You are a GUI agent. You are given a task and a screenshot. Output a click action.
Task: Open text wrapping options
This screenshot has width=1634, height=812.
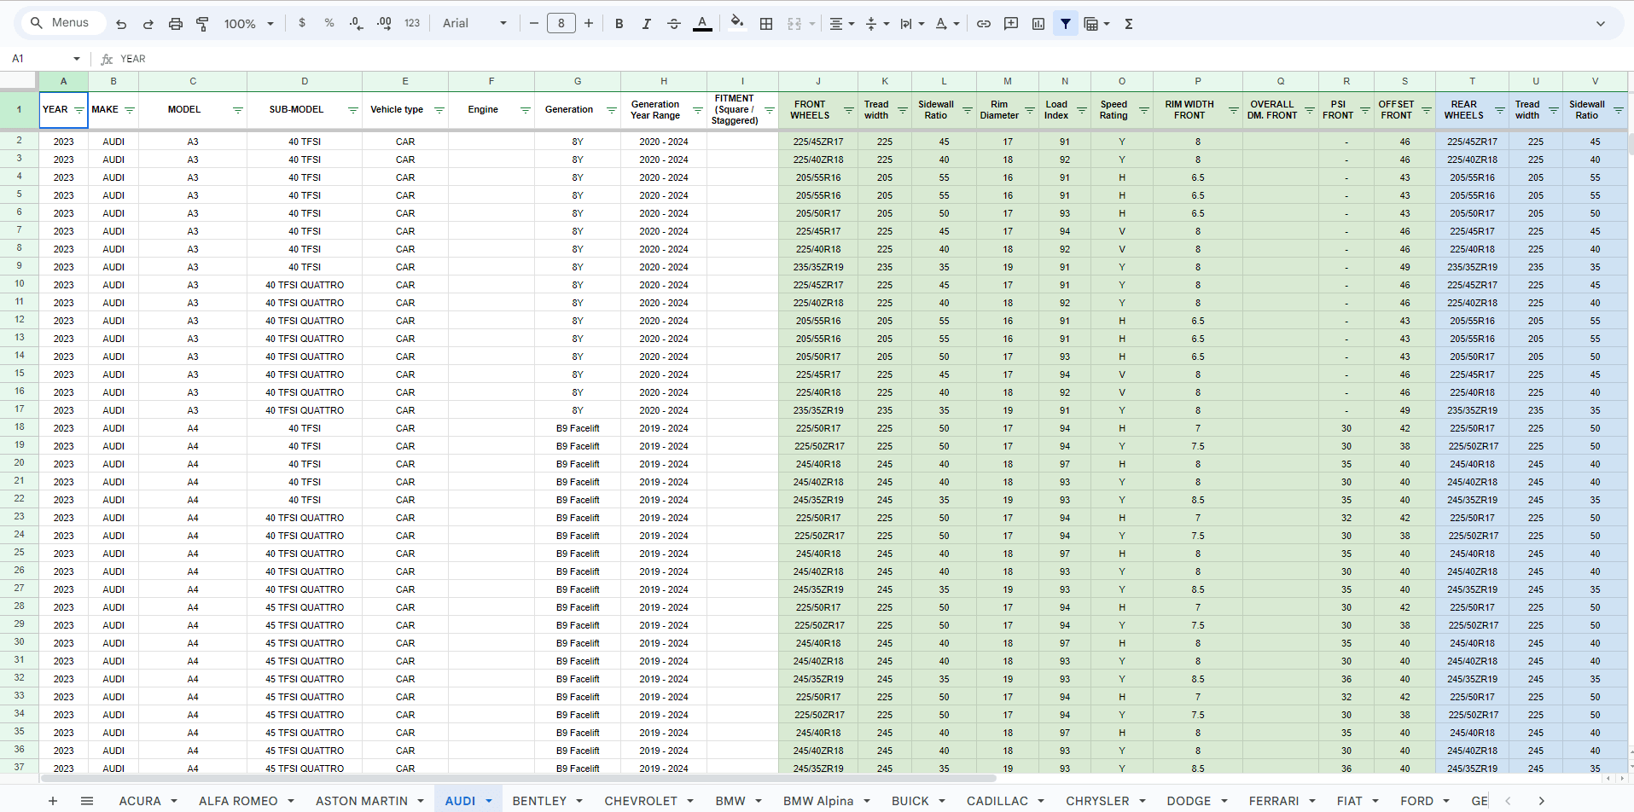(911, 24)
